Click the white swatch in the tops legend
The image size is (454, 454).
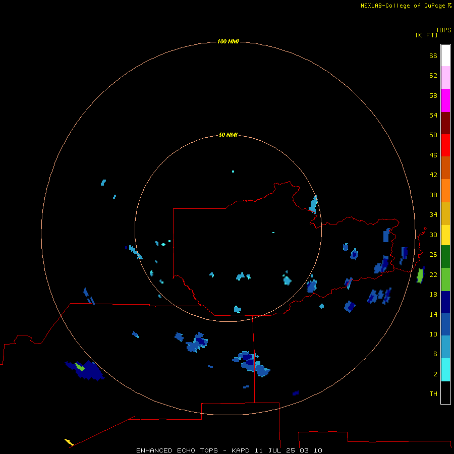pyautogui.click(x=445, y=55)
